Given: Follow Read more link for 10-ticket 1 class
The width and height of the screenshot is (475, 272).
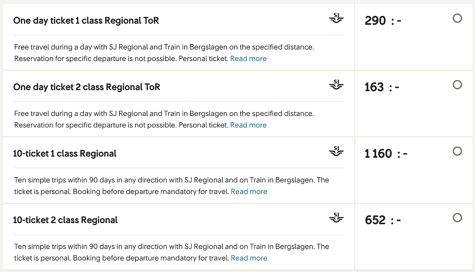Looking at the screenshot, I should point(249,192).
